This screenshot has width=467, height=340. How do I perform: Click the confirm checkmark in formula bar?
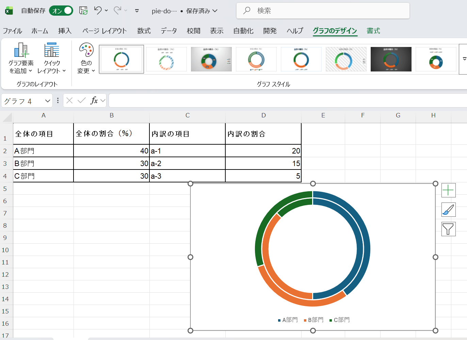(81, 100)
